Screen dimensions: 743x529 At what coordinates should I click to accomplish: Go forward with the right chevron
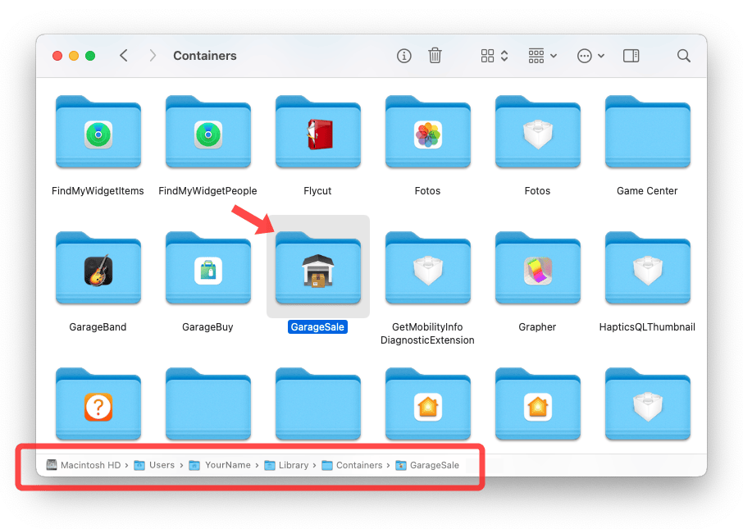pyautogui.click(x=153, y=56)
